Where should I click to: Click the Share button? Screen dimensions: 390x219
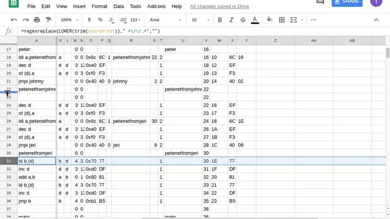tap(347, 2)
